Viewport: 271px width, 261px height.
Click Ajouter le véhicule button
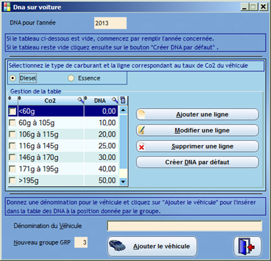[x=152, y=247]
